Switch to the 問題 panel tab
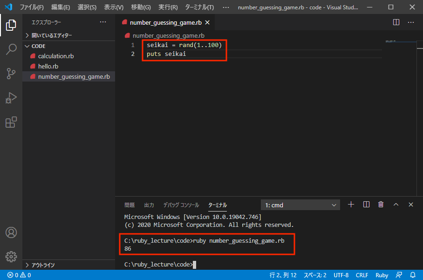This screenshot has width=423, height=280. 130,205
